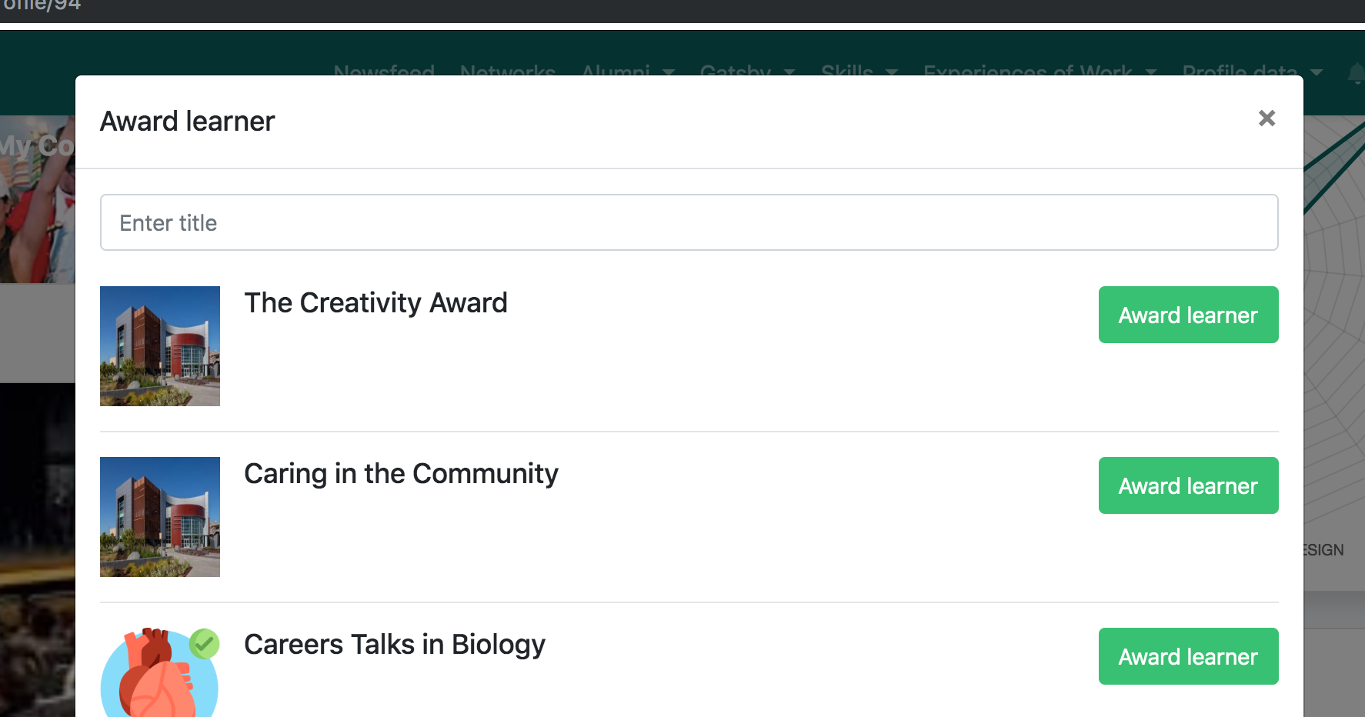Click the Enter title search field
This screenshot has height=717, width=1365.
coord(689,222)
